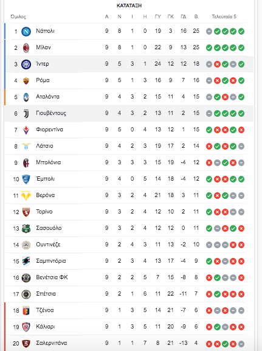Image resolution: width=262 pixels, height=351 pixels.
Task: Click the Juventus logo icon
Action: 26,113
